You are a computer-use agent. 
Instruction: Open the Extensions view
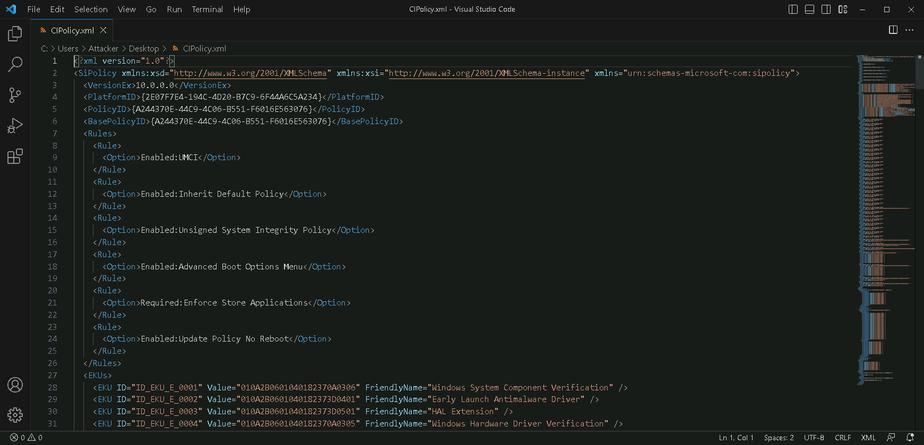click(x=15, y=156)
